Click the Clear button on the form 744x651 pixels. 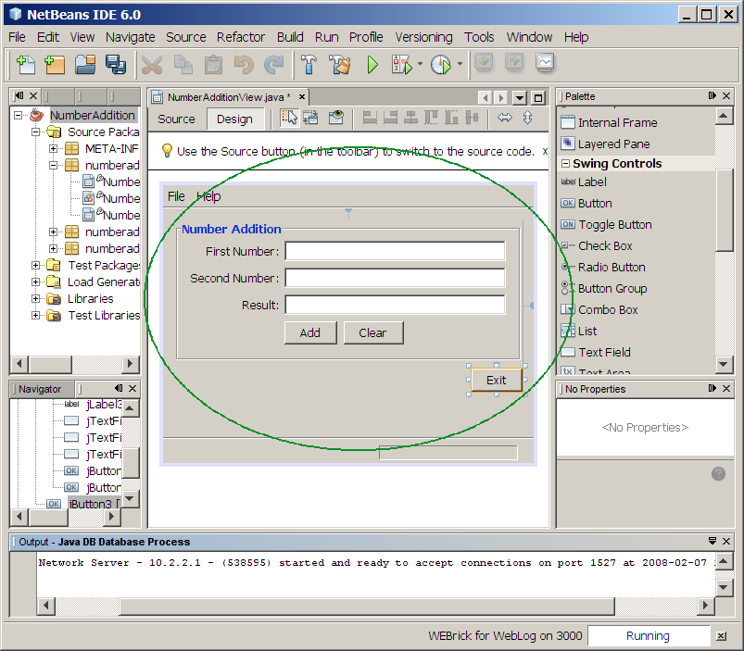[373, 332]
